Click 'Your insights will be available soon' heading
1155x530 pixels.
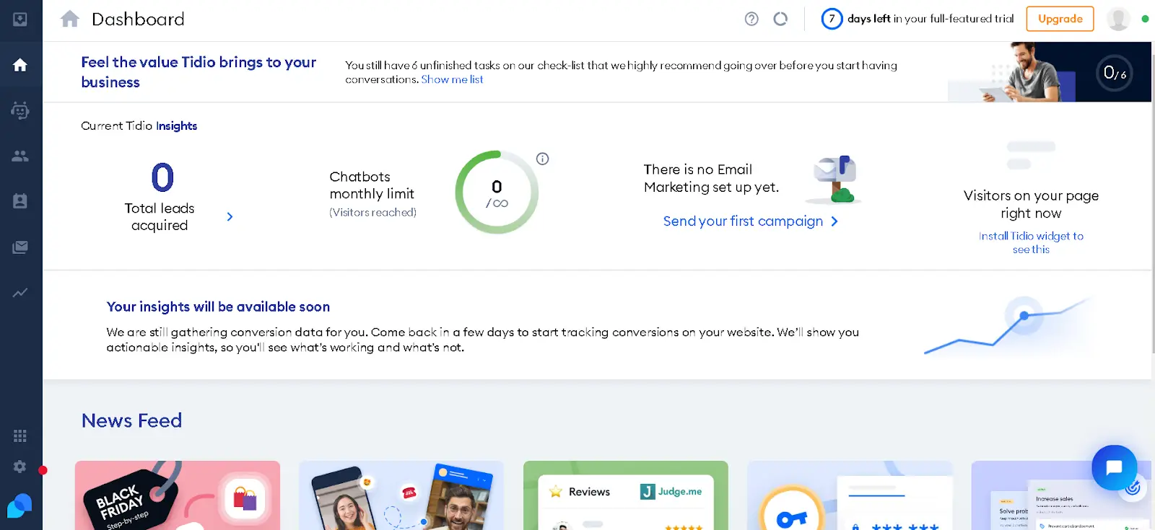218,306
